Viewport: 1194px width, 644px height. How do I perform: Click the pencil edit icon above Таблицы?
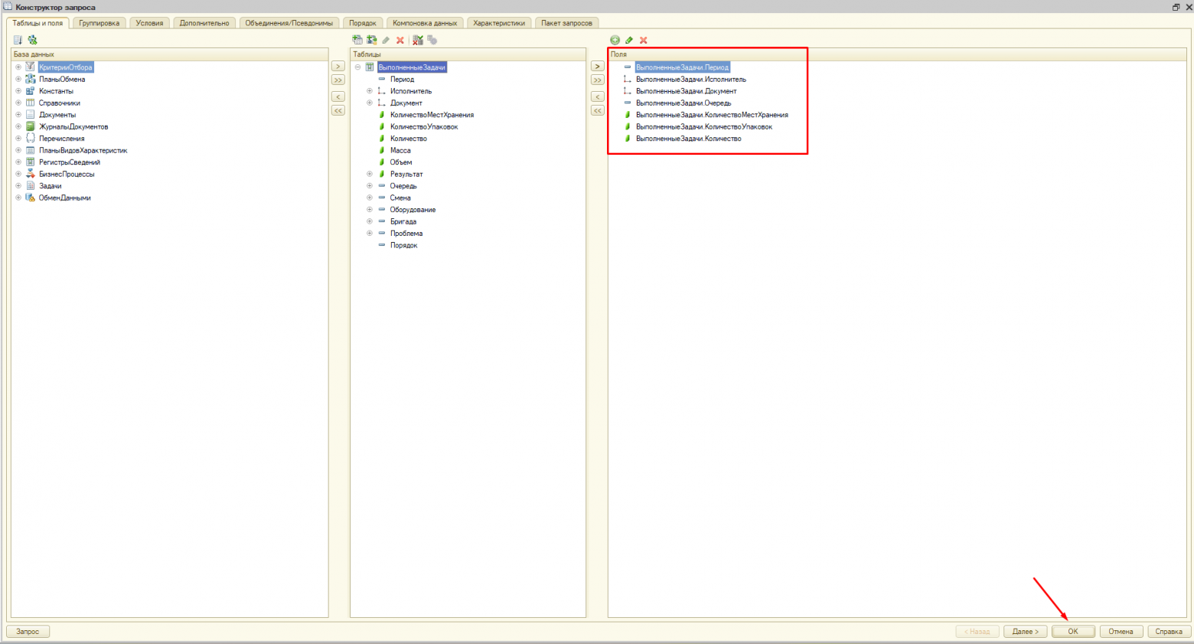[386, 40]
